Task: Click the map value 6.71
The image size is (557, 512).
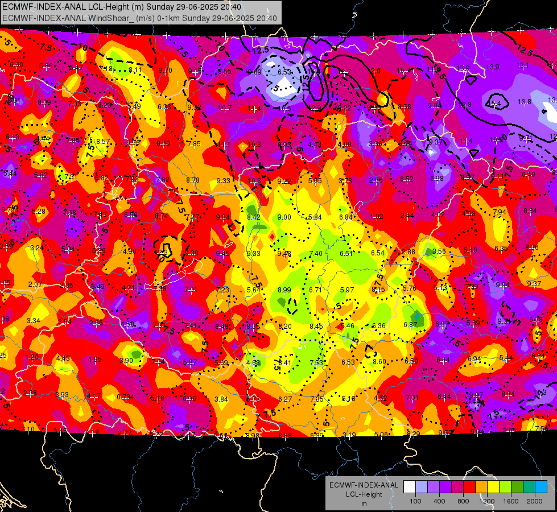Action: [315, 290]
